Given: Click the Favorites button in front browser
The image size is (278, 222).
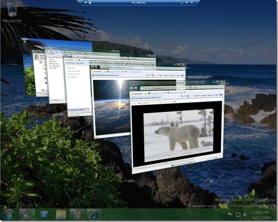Looking at the screenshot, I should tap(137, 94).
